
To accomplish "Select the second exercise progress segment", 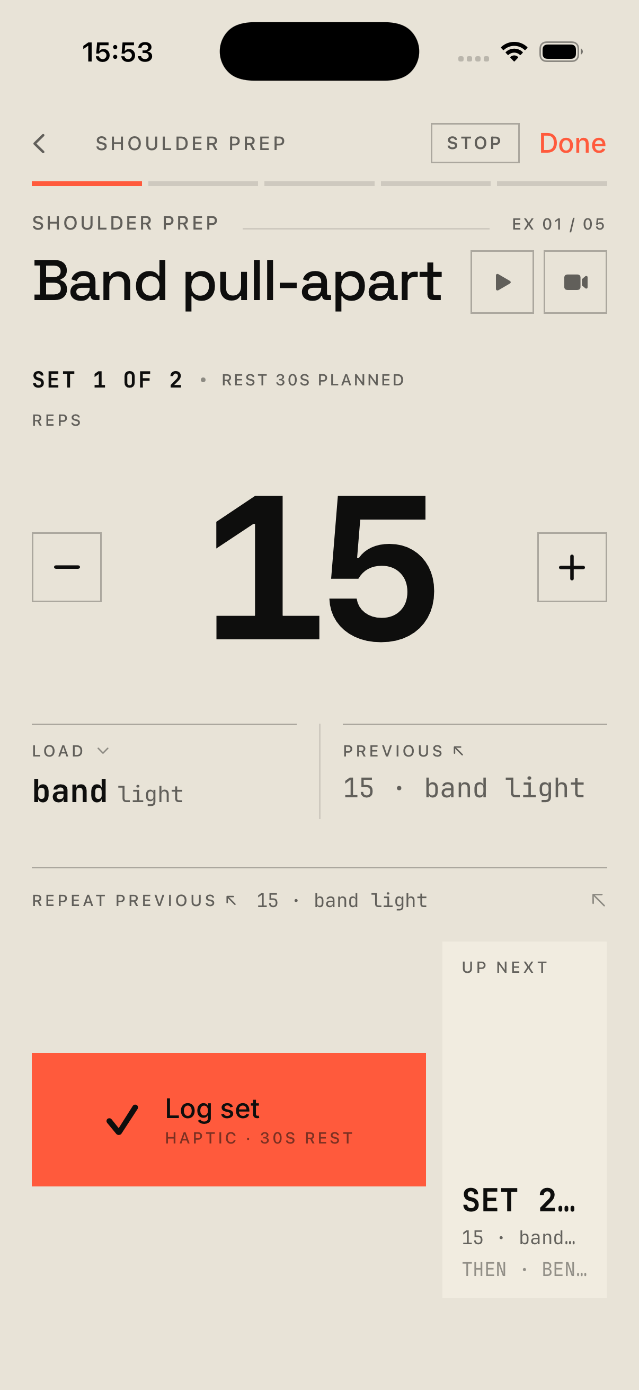I will 203,183.
